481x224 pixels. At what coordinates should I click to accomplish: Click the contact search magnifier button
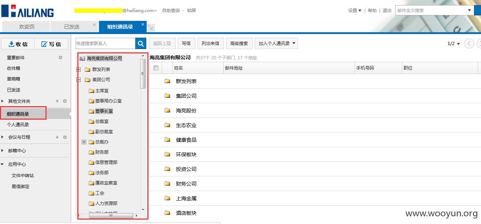click(141, 43)
